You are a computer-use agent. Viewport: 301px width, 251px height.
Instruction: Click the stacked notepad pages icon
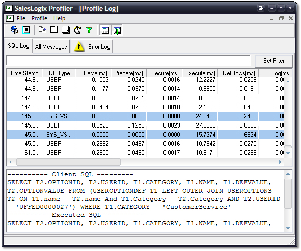(66, 30)
